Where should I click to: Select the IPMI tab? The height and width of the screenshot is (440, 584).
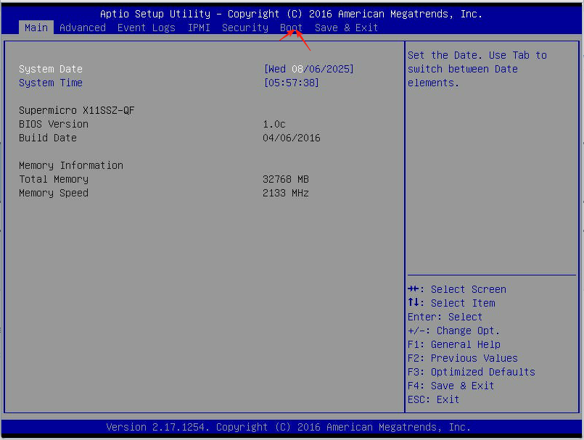199,28
